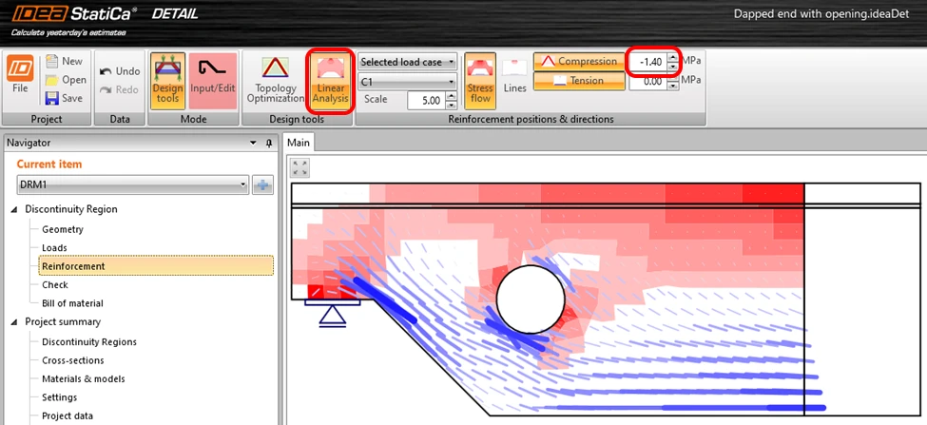This screenshot has height=425, width=927.
Task: Toggle the Tension results button
Action: point(579,81)
